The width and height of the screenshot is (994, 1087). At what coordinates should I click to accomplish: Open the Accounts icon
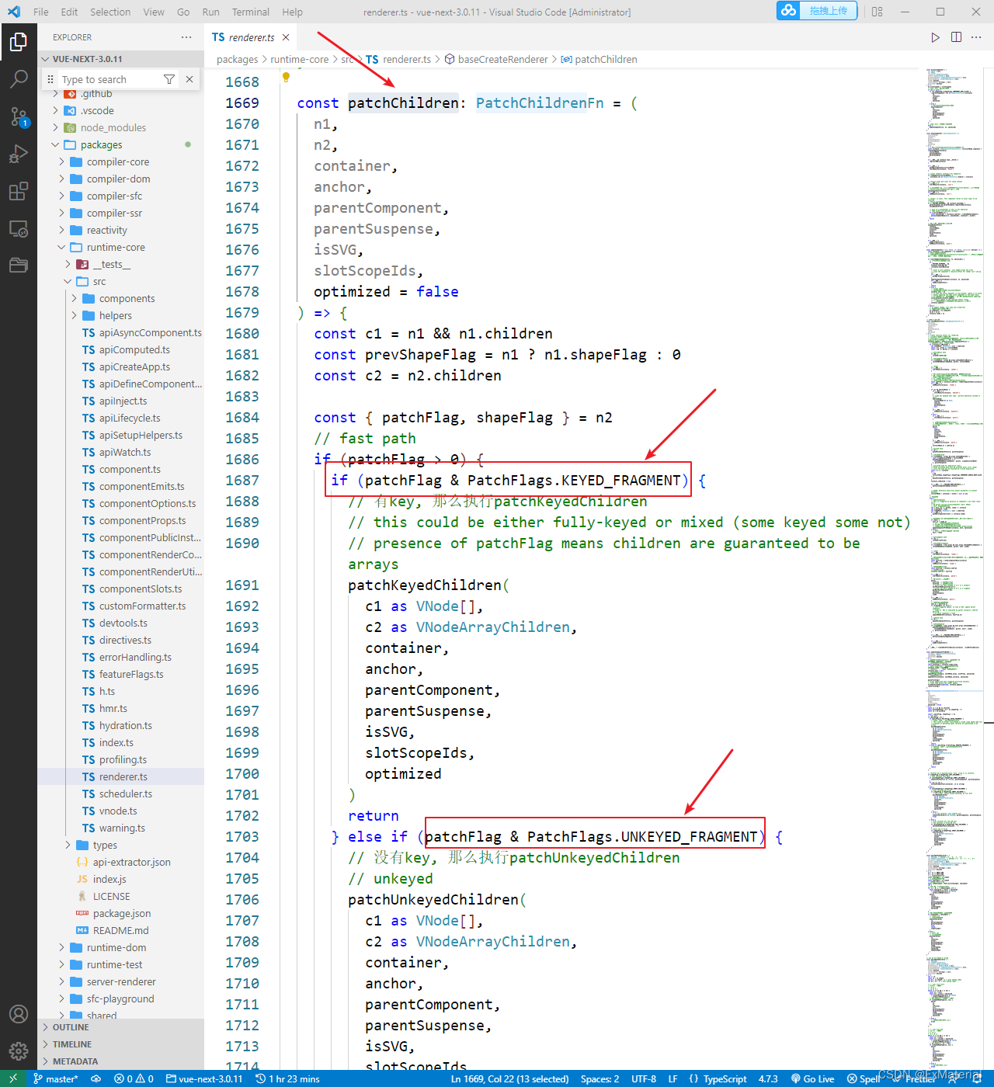pyautogui.click(x=19, y=1014)
